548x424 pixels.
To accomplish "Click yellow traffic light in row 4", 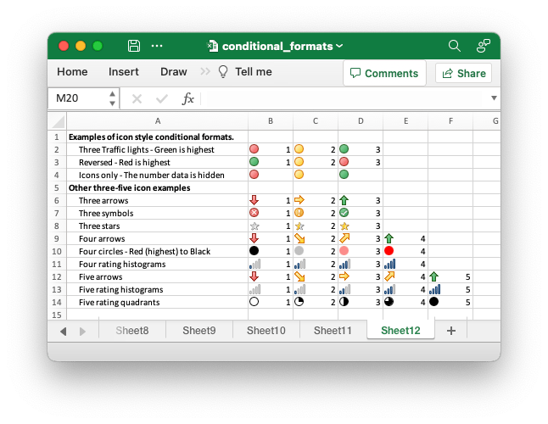I will click(299, 175).
